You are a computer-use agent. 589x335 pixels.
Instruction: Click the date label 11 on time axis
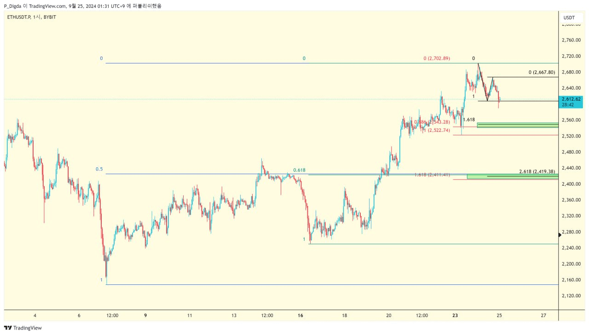point(190,316)
